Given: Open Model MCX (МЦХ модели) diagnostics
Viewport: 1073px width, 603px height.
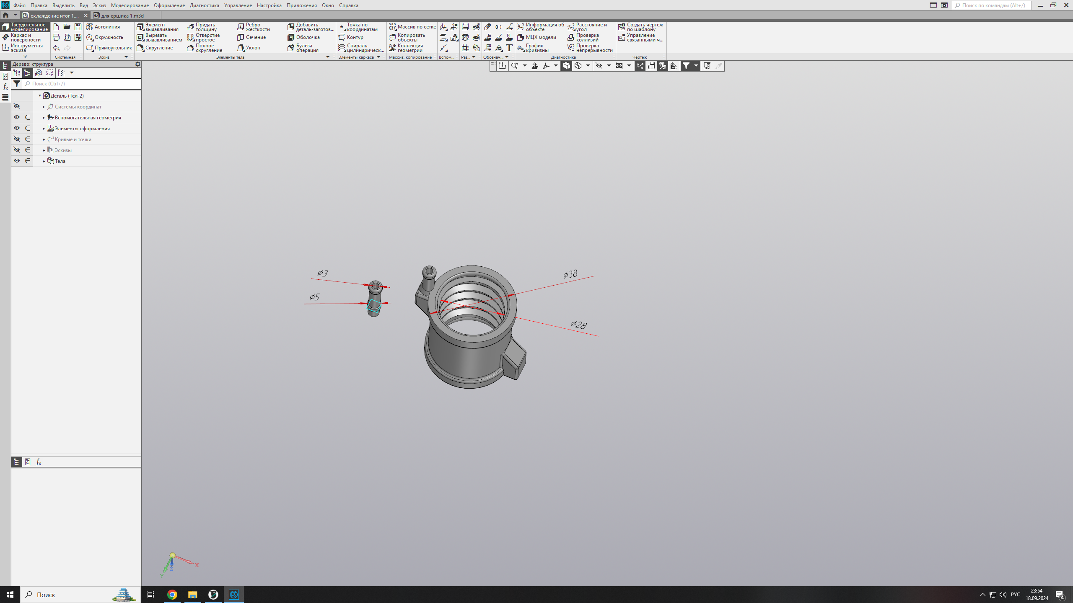Looking at the screenshot, I should [x=537, y=37].
